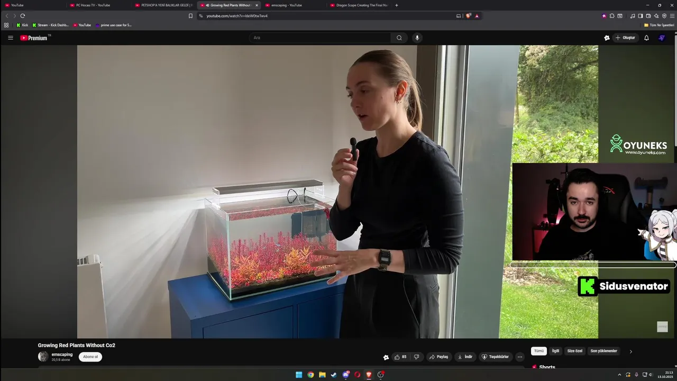Image resolution: width=677 pixels, height=381 pixels.
Task: Open media control music note icon
Action: pyautogui.click(x=633, y=16)
